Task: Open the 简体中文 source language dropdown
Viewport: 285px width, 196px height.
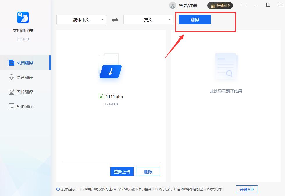Action: point(81,20)
